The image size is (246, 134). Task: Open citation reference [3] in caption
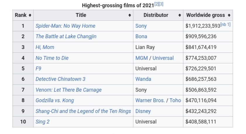click(x=161, y=4)
